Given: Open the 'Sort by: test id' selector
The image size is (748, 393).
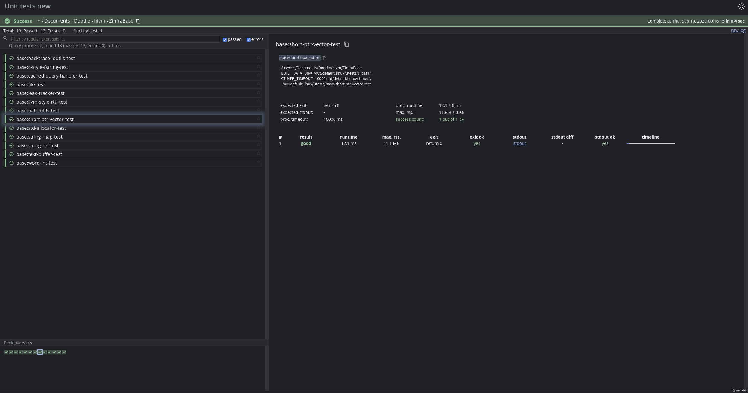Looking at the screenshot, I should (x=88, y=31).
